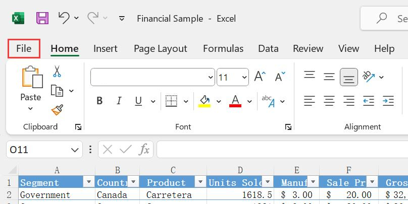The height and width of the screenshot is (204, 408).
Task: Open the File tab
Action: coord(24,48)
